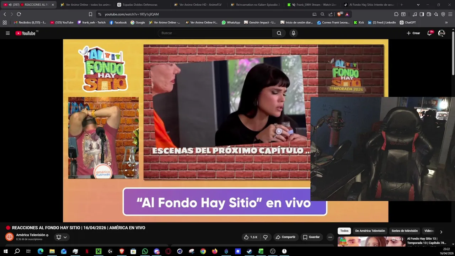The height and width of the screenshot is (256, 455).
Task: Open the zoom magnifier icon in address bar
Action: click(x=322, y=14)
